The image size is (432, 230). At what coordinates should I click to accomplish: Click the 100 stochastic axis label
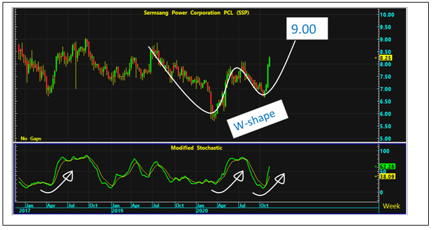pyautogui.click(x=385, y=151)
